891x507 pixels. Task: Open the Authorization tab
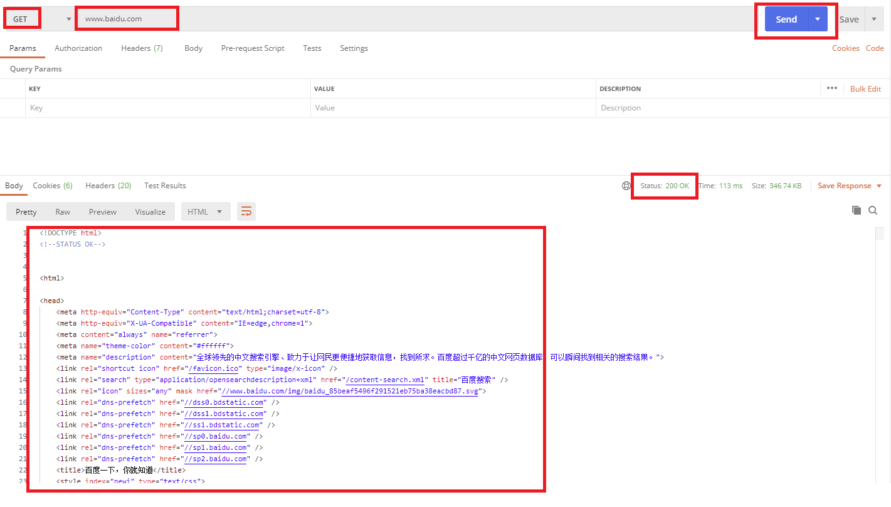tap(78, 48)
